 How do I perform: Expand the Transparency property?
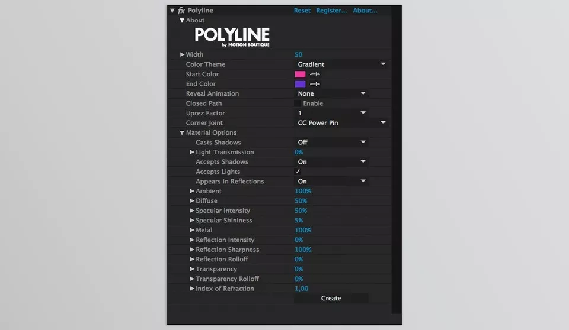192,269
